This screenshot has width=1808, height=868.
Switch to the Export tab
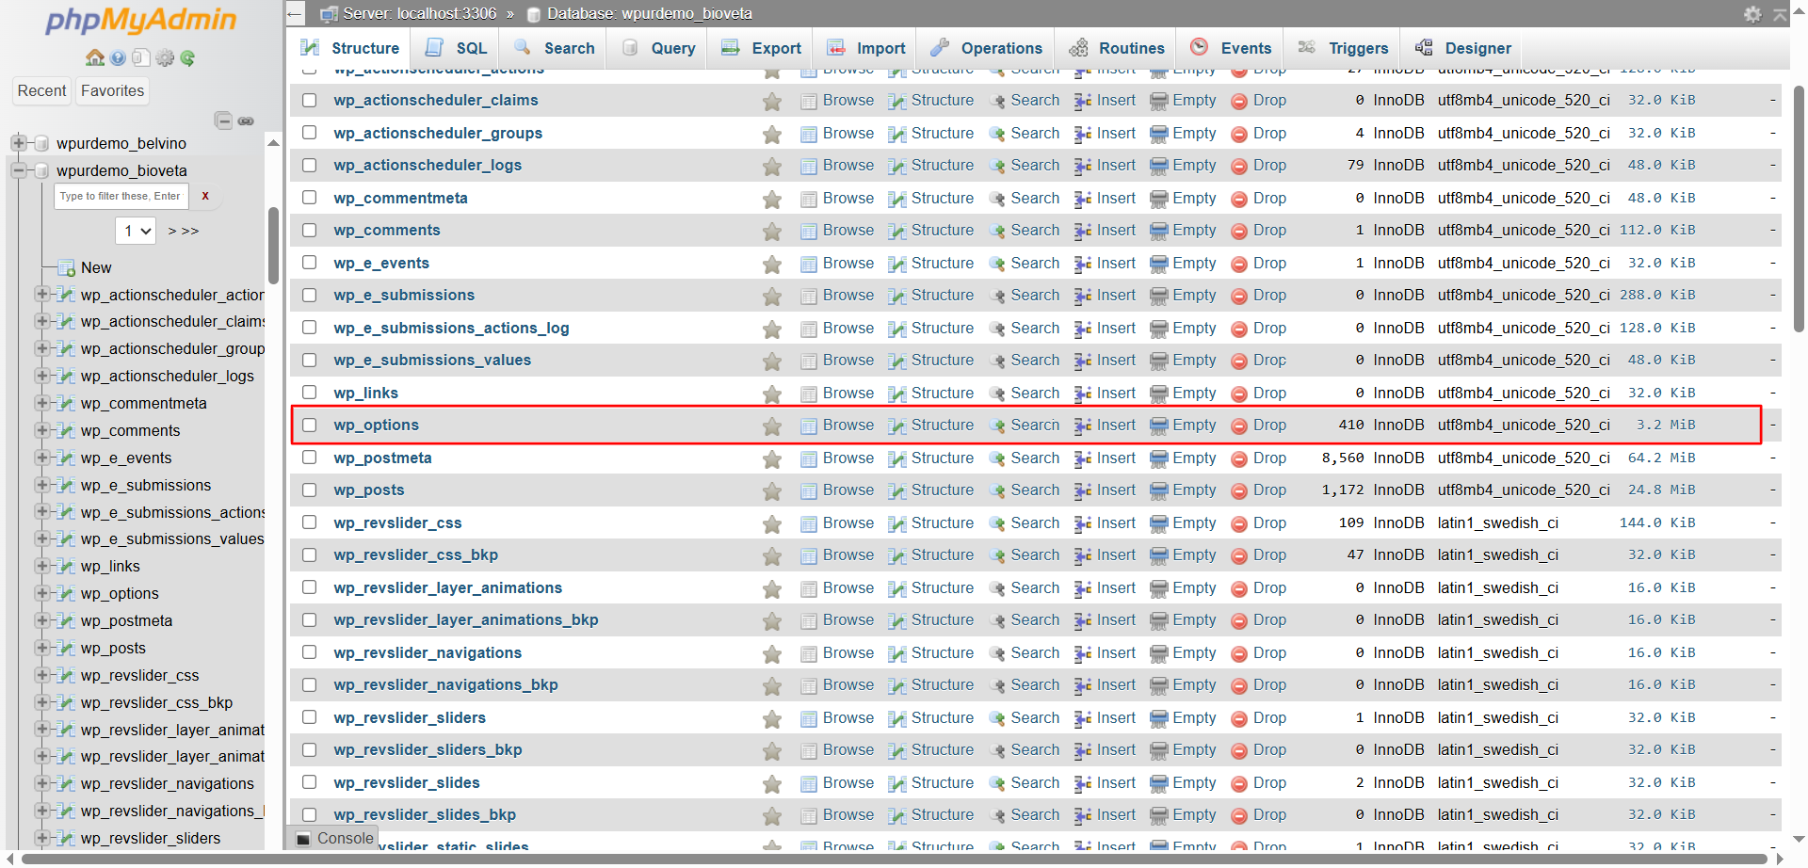coord(761,48)
